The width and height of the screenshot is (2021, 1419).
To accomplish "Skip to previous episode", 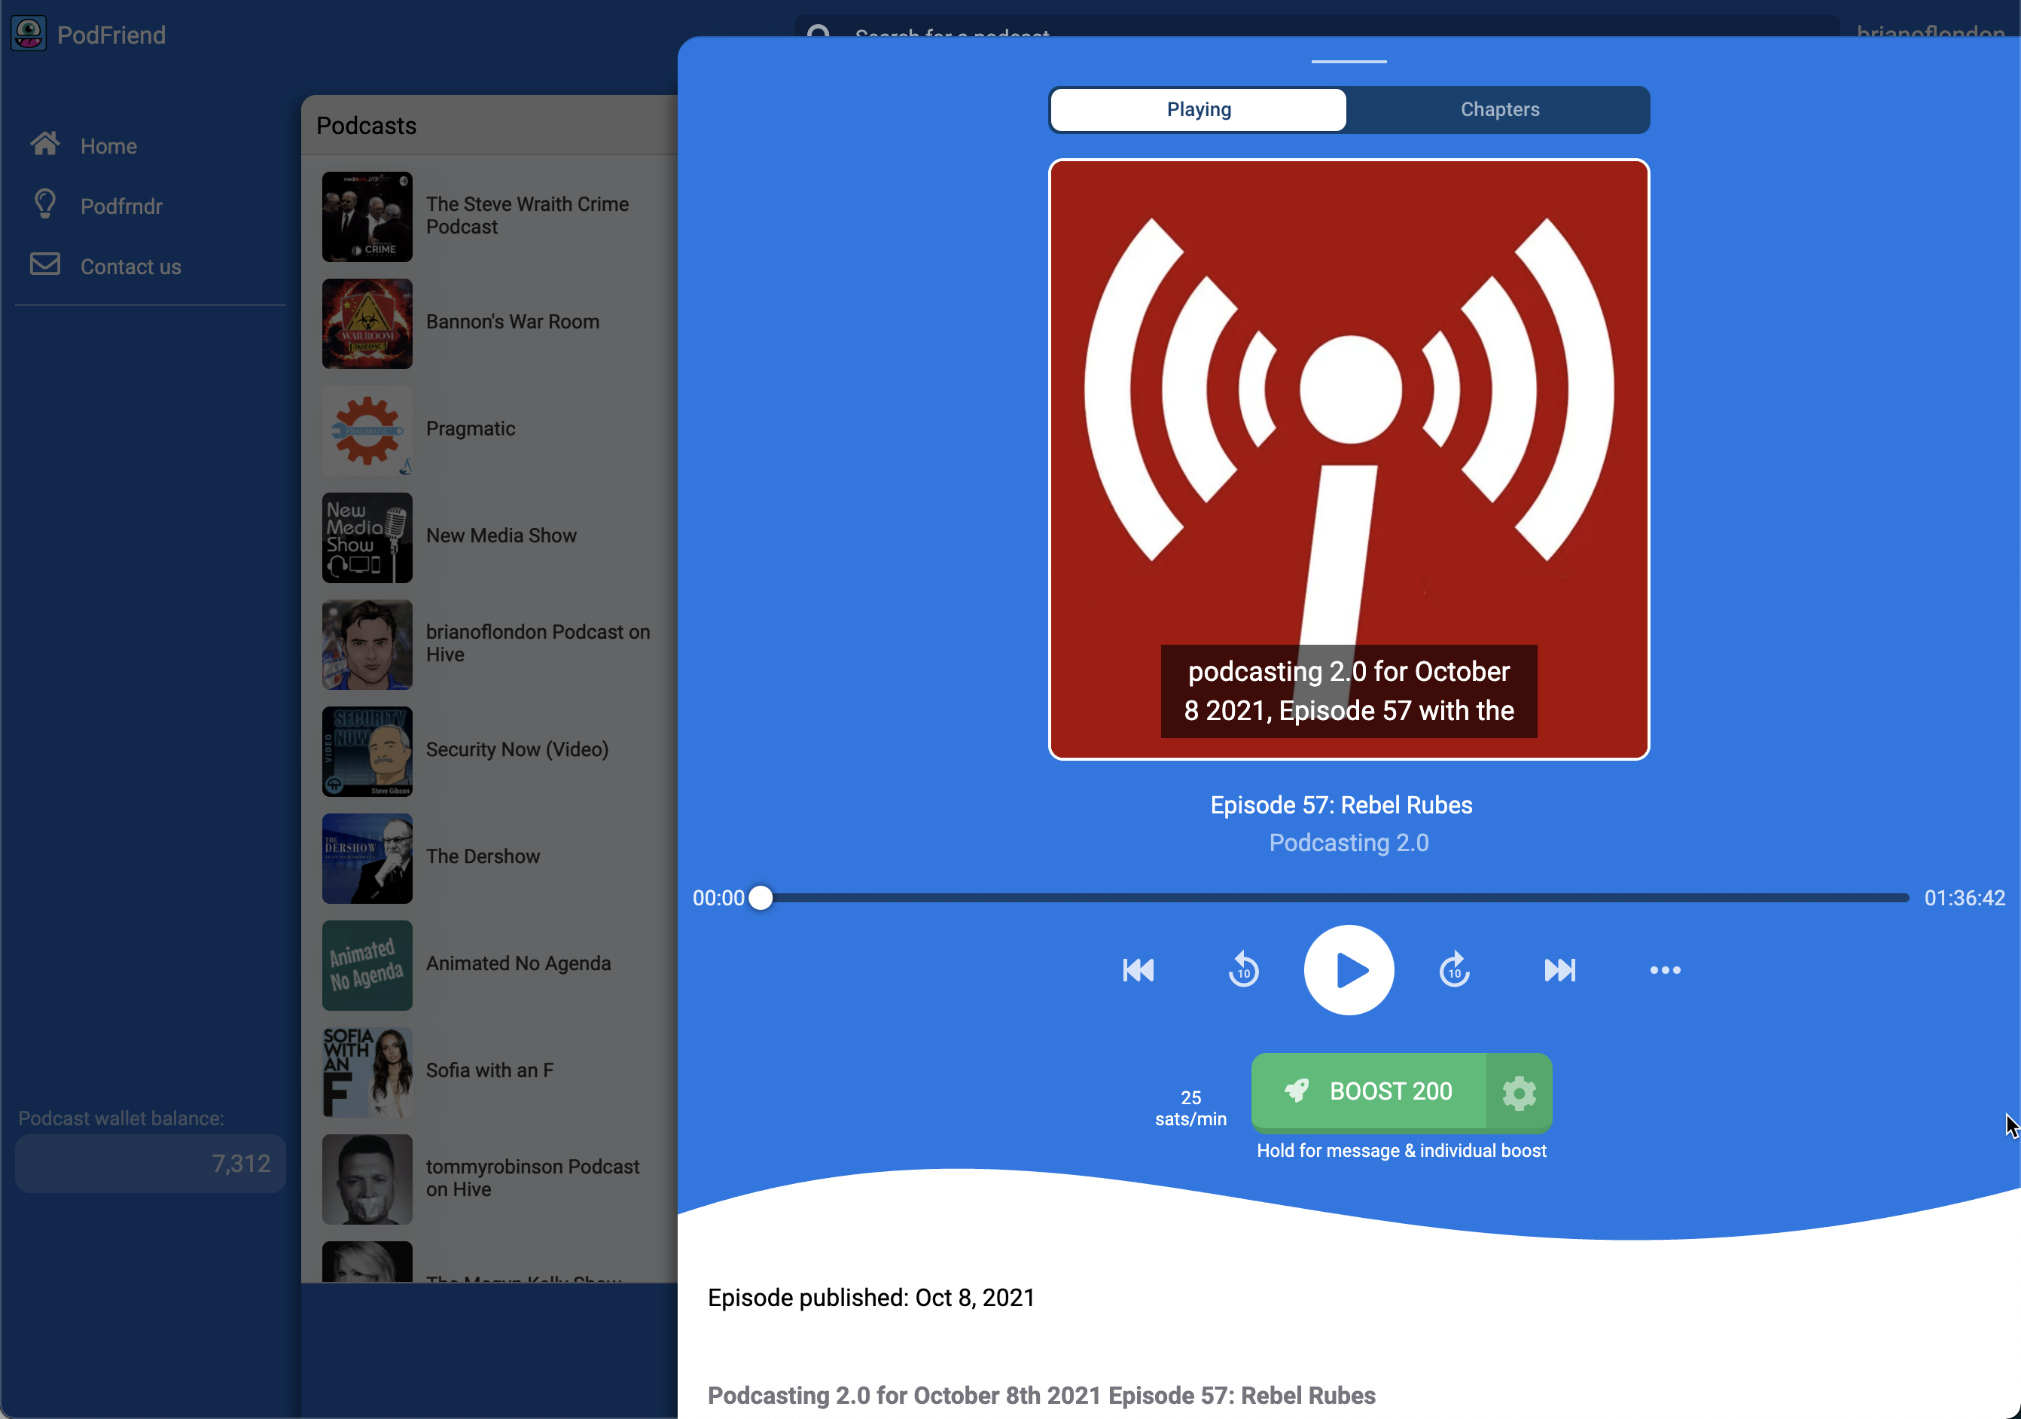I will (x=1139, y=970).
